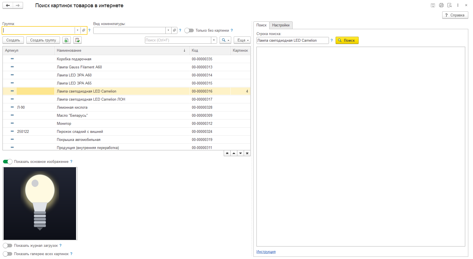473x259 pixels.
Task: Expand the Группа dropdown arrow
Action: click(77, 30)
